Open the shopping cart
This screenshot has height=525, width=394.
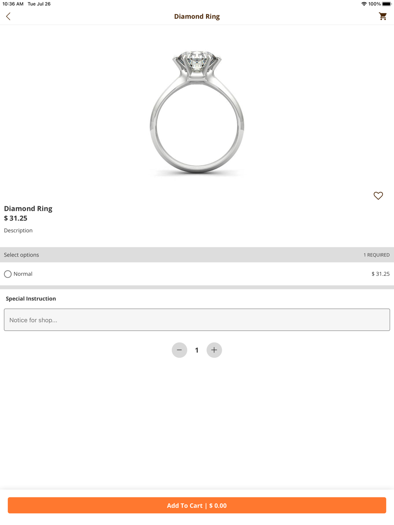click(383, 16)
